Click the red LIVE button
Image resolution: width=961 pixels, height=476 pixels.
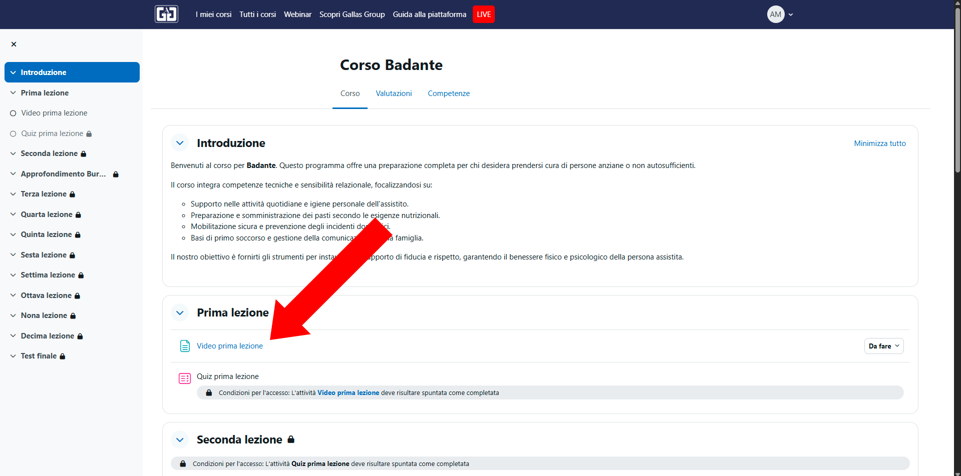point(483,14)
